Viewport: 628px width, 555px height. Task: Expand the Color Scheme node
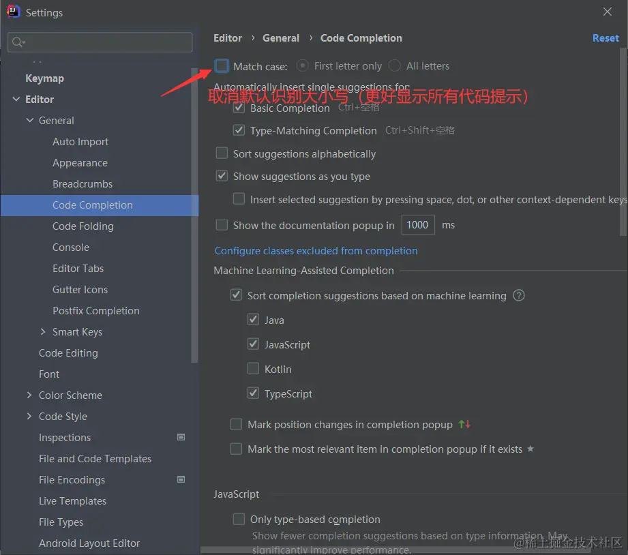tap(29, 395)
